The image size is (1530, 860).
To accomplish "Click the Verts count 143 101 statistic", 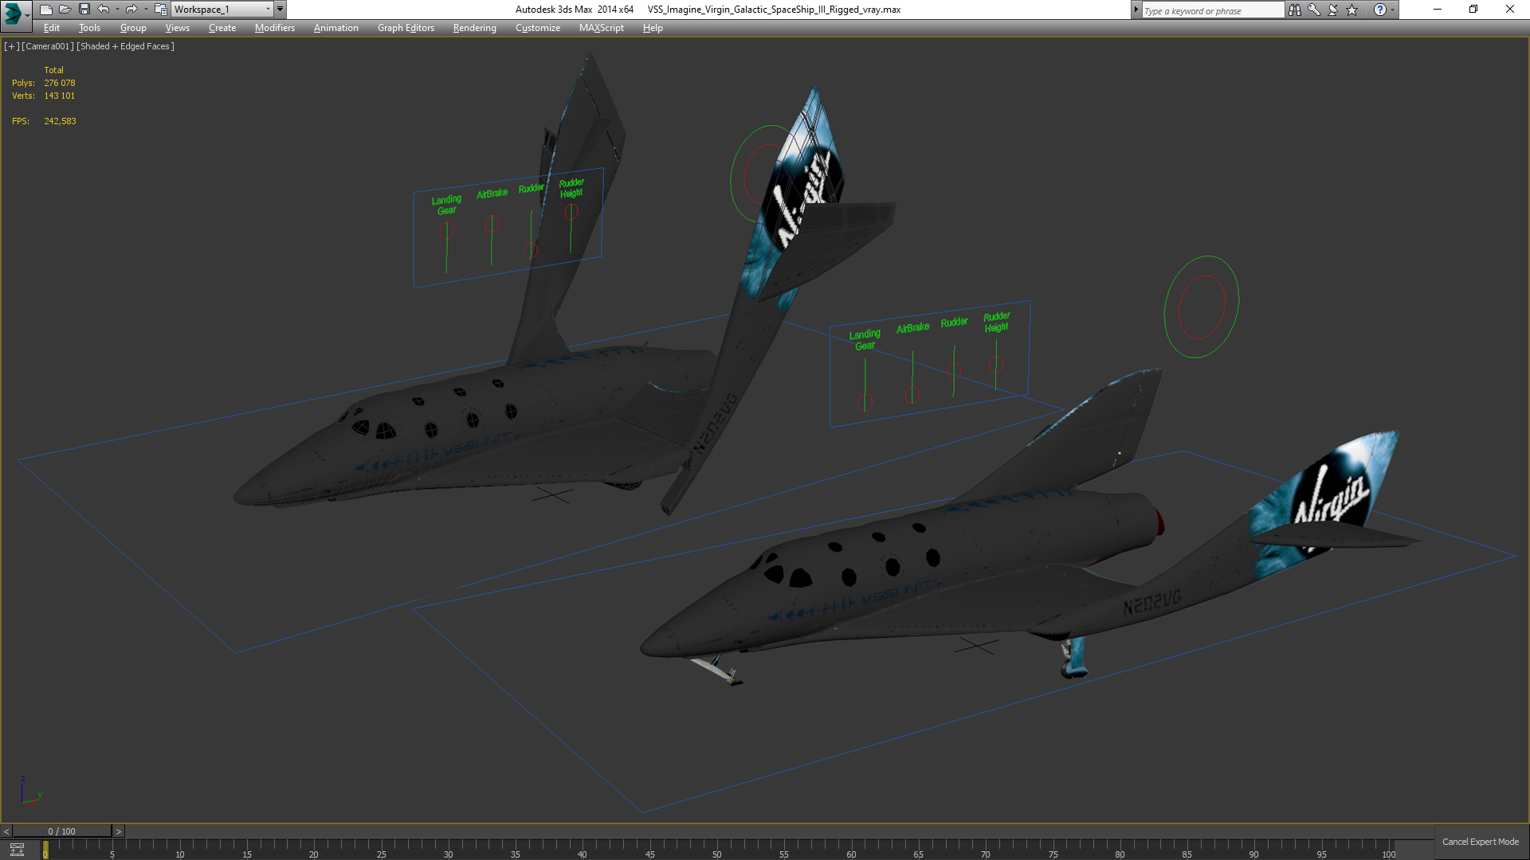I will coord(60,96).
